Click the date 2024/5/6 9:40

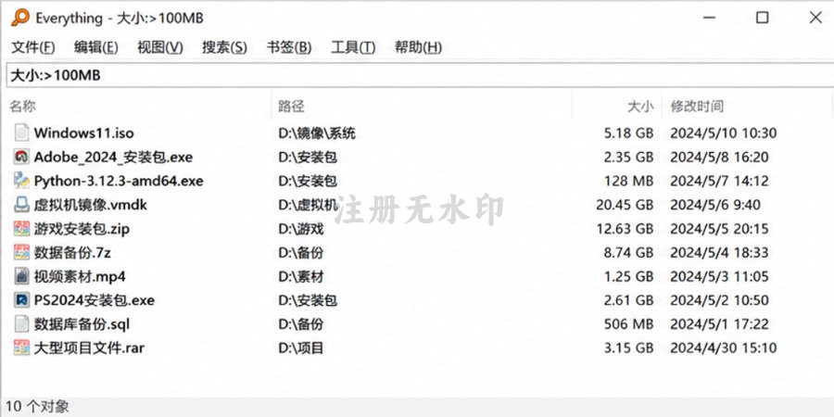click(x=714, y=205)
